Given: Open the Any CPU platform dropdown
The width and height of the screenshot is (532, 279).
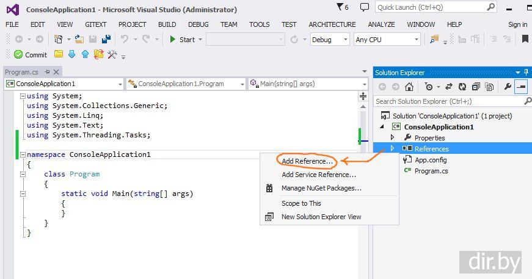Looking at the screenshot, I should coord(387,39).
